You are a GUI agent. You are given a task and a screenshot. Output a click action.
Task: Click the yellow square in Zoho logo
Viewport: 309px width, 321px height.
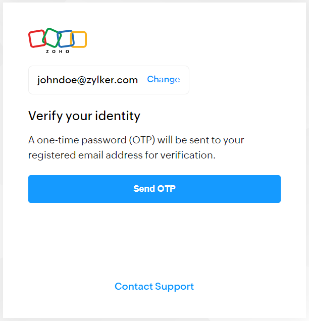[79, 39]
